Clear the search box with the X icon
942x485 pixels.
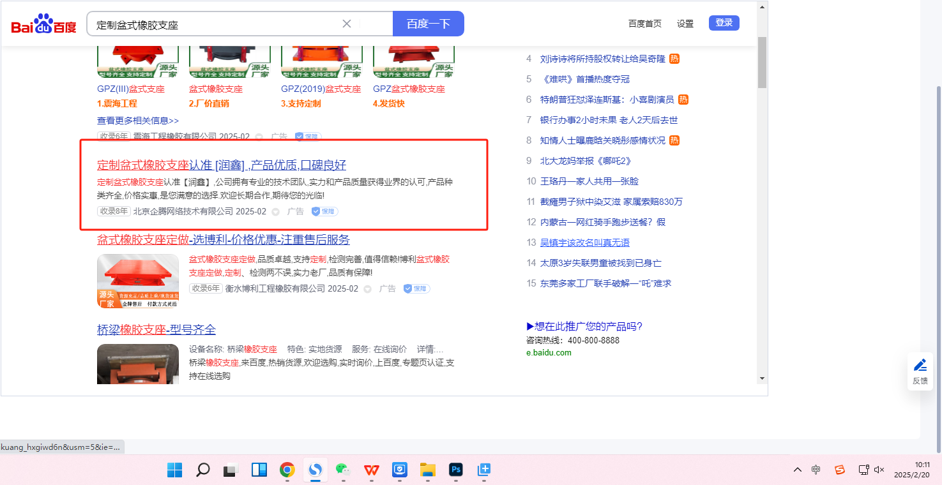pyautogui.click(x=347, y=24)
